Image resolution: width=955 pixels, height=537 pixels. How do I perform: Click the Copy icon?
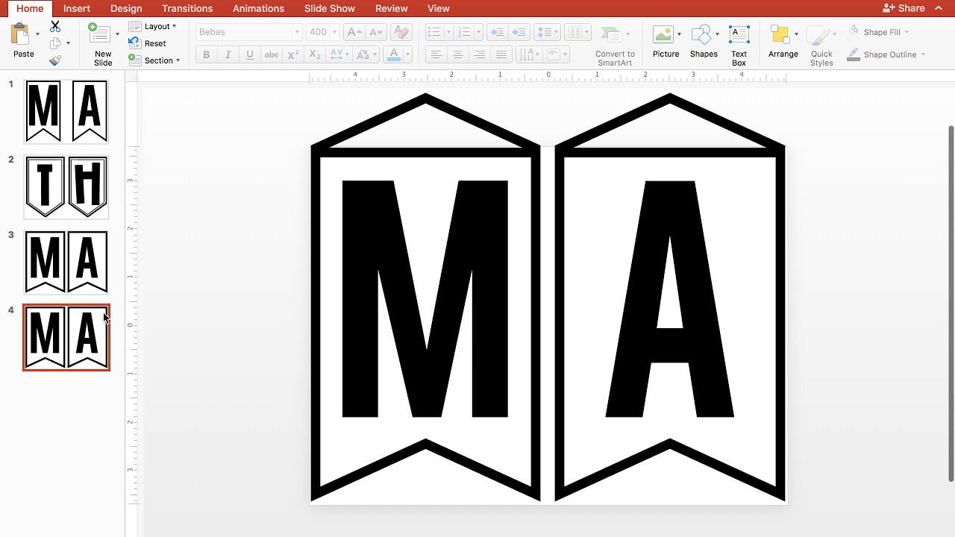point(55,43)
